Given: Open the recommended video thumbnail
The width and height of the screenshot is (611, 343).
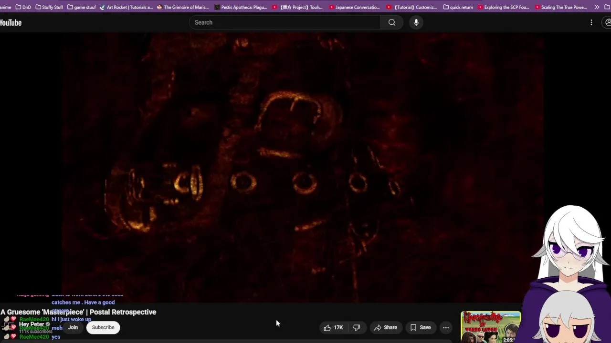Looking at the screenshot, I should (491, 327).
